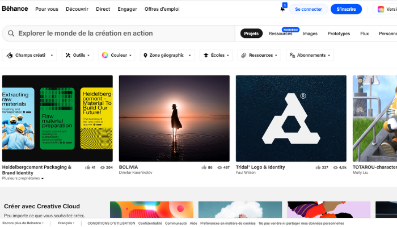Open the Français language selector
Image resolution: width=397 pixels, height=227 pixels.
(x=66, y=223)
